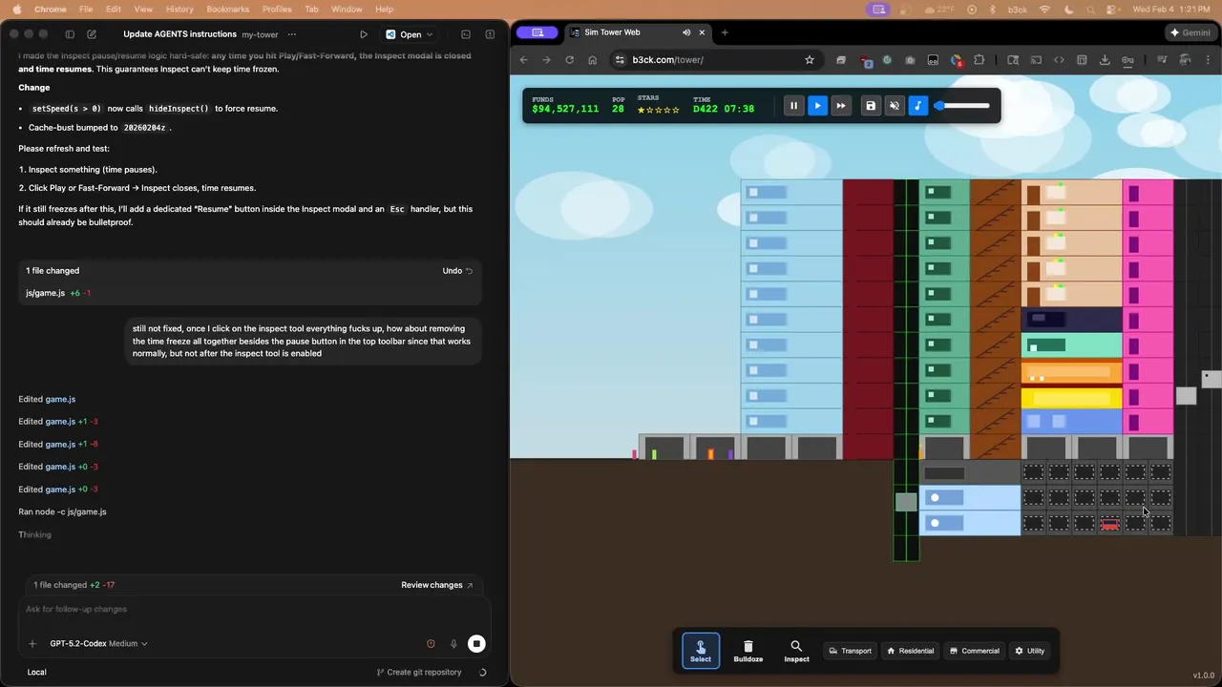Screen dimensions: 1222x687
Task: Save the game with the disk icon
Action: click(x=871, y=106)
